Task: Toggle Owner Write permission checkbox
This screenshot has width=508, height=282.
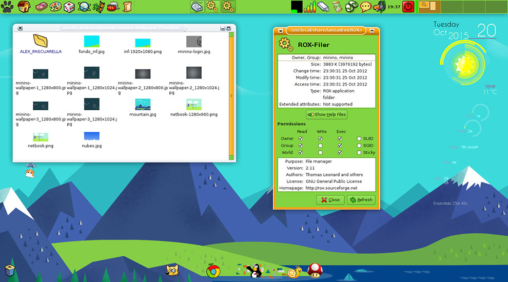Action: (320, 138)
